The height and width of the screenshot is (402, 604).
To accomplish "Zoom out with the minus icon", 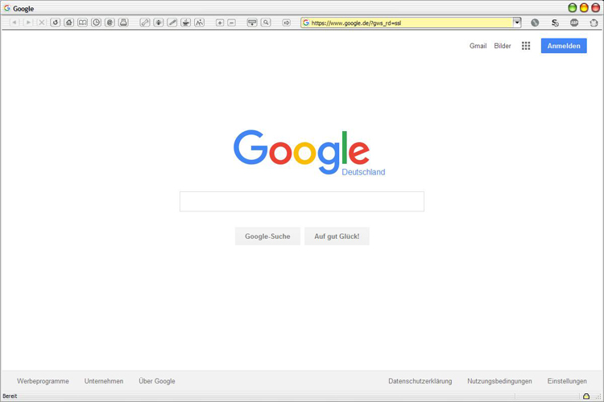I will click(231, 23).
